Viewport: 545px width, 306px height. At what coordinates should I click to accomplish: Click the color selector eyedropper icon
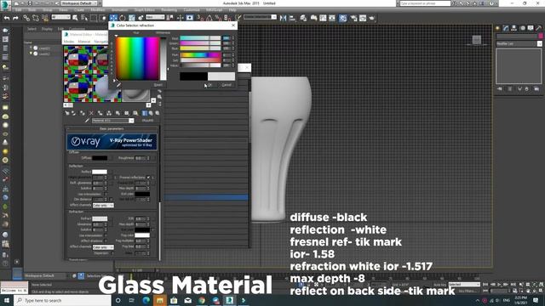[x=118, y=85]
